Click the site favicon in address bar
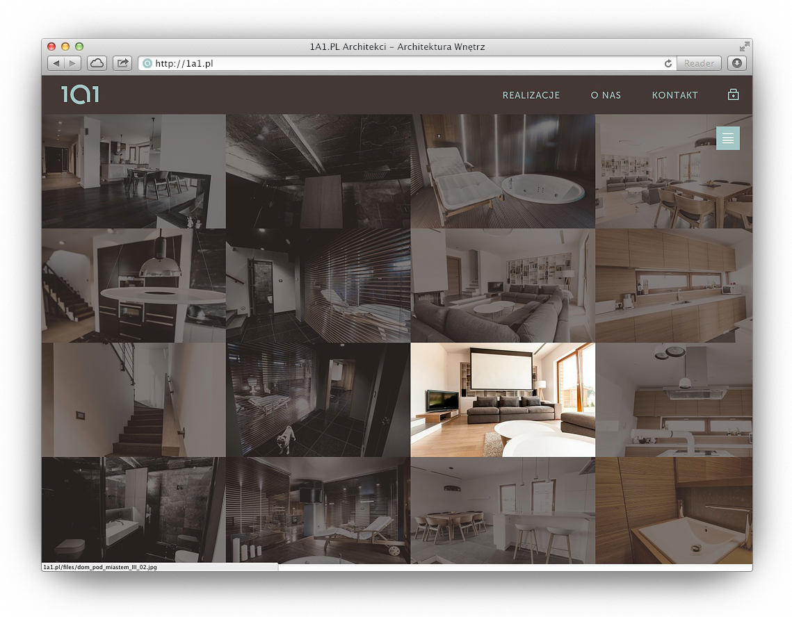Viewport: 792px width, 617px height. tap(147, 64)
